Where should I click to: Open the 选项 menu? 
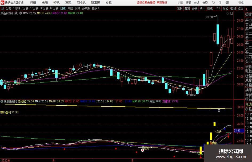tap(205, 3)
